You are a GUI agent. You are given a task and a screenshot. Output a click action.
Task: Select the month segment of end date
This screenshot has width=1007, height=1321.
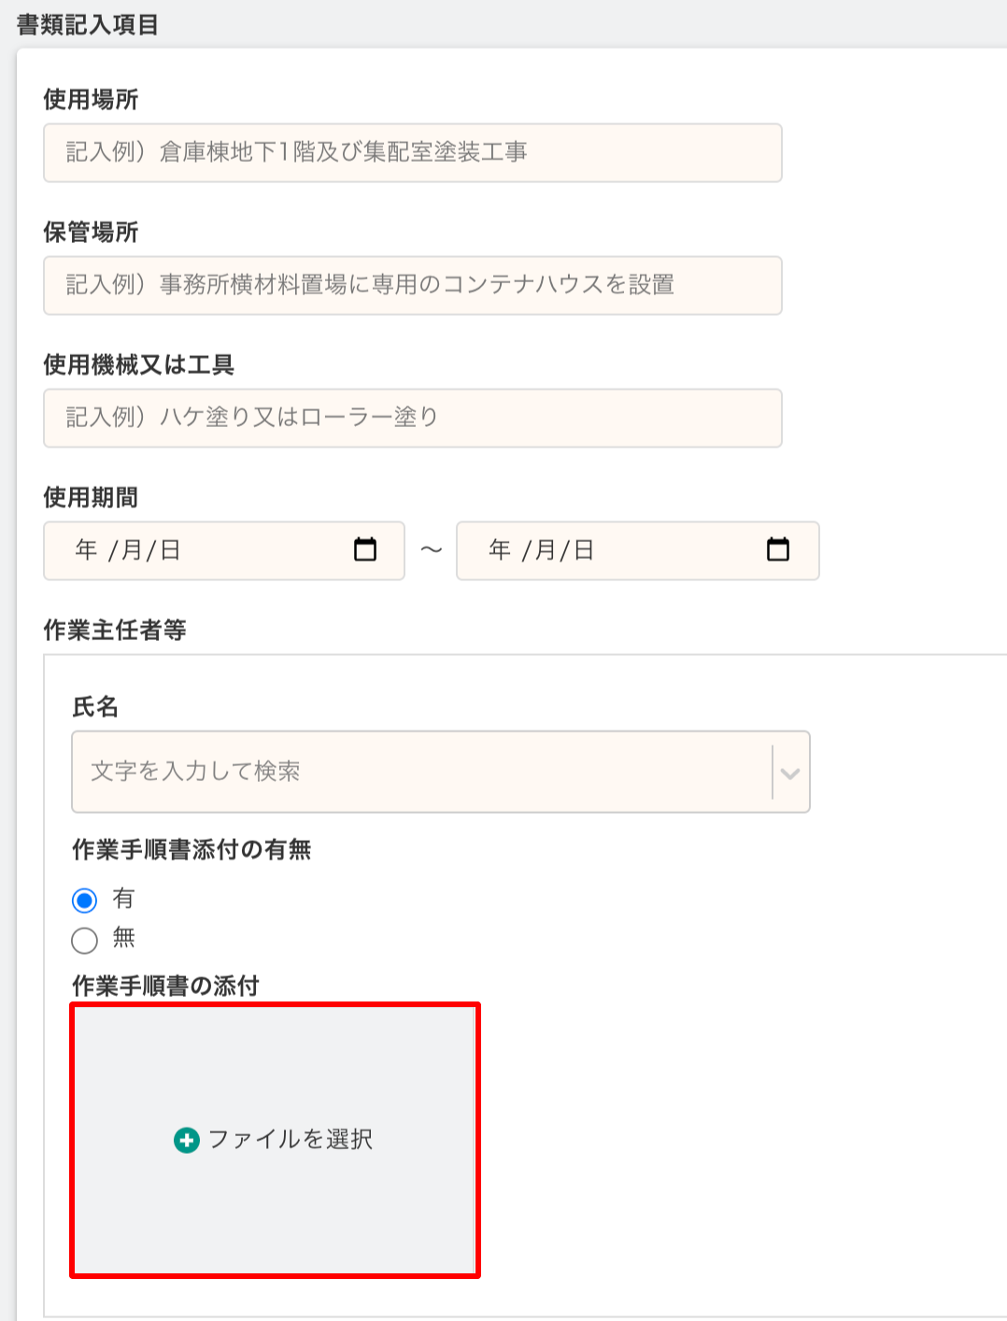[x=545, y=550]
